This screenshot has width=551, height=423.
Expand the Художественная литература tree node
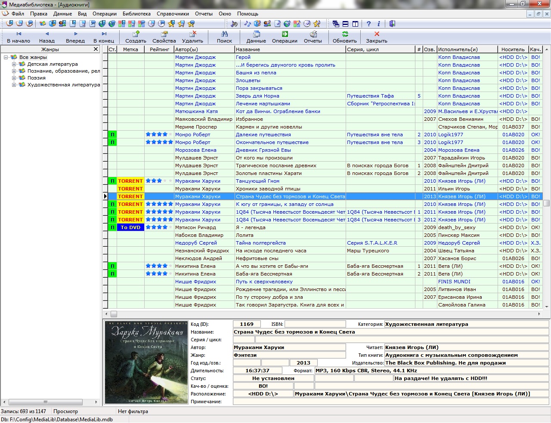[14, 85]
